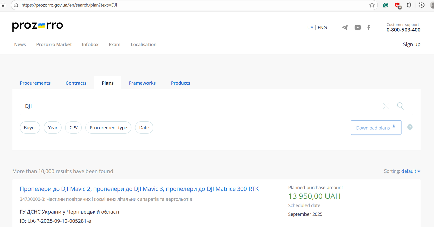
Task: Bookmark this page with the star icon
Action: point(372,5)
